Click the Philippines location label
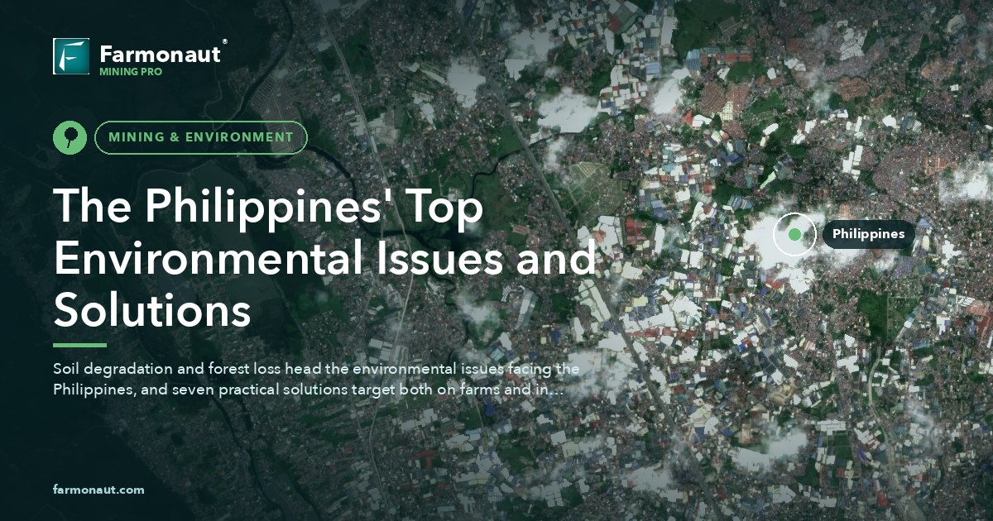The image size is (993, 521). pos(869,234)
